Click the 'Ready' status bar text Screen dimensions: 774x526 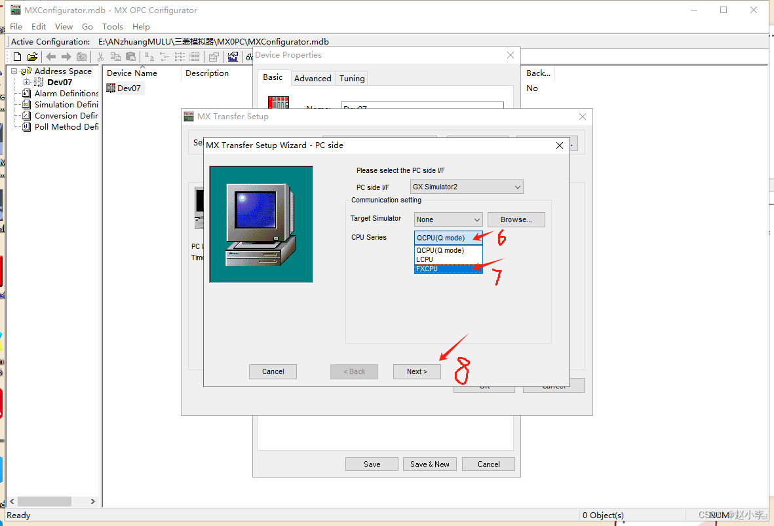(18, 515)
